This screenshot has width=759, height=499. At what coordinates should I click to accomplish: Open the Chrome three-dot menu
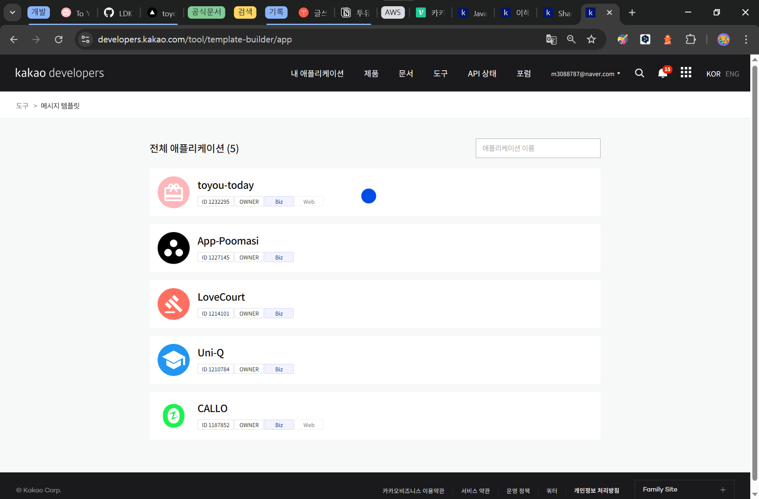tap(746, 40)
